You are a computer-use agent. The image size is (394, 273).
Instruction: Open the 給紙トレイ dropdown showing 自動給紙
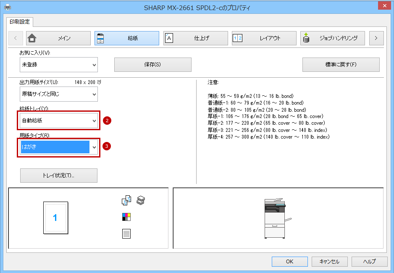point(59,121)
